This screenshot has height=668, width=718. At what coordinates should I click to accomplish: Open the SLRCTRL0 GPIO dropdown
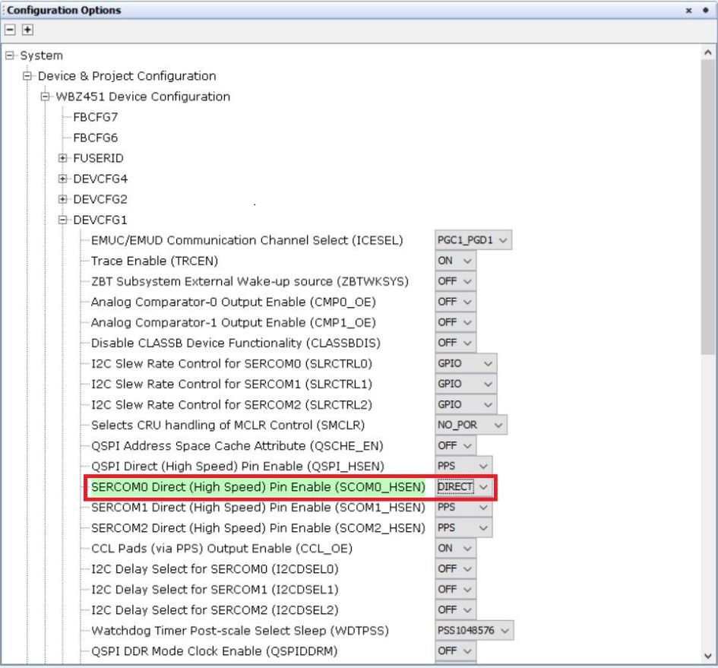466,363
